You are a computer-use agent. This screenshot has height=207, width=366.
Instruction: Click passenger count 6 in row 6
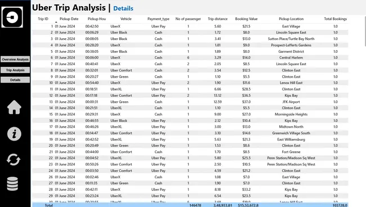click(x=188, y=57)
